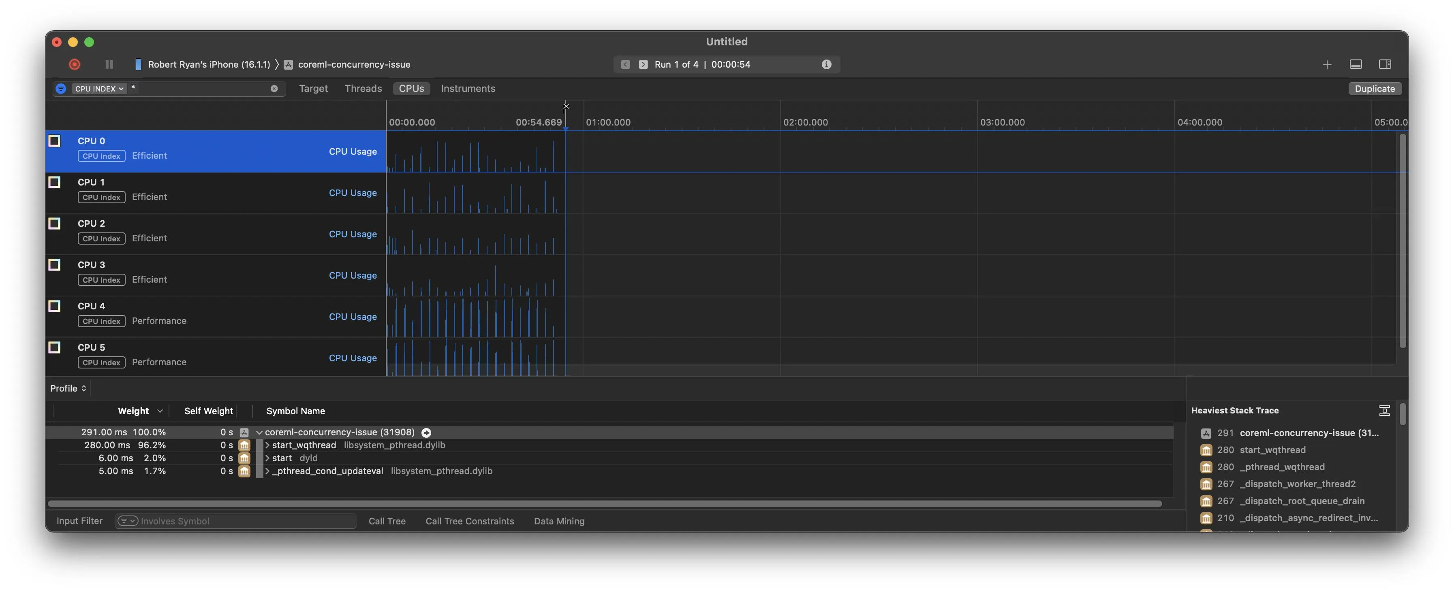This screenshot has height=592, width=1454.
Task: Toggle CPU 3 track checkbox
Action: [x=55, y=264]
